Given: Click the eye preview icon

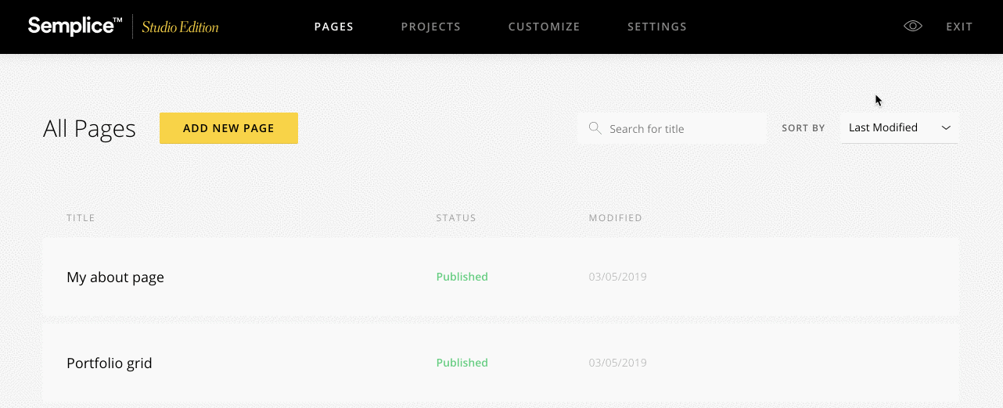Looking at the screenshot, I should point(912,27).
